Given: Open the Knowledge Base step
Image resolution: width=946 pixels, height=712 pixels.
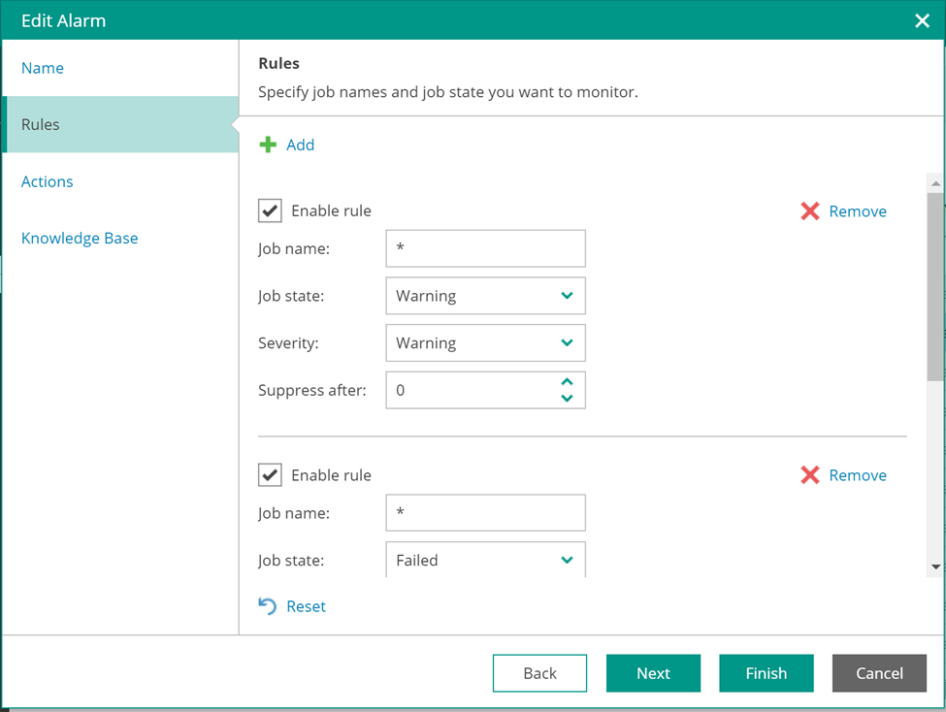Looking at the screenshot, I should tap(80, 238).
